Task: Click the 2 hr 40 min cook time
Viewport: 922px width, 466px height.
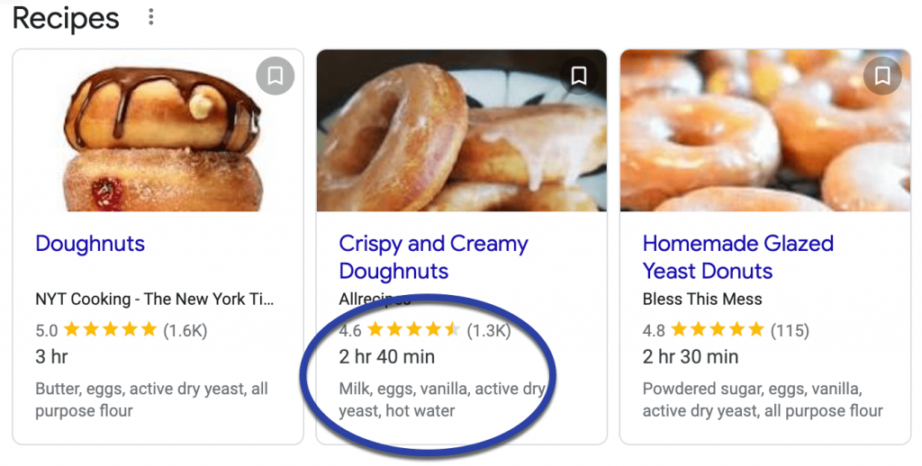Action: pos(387,357)
